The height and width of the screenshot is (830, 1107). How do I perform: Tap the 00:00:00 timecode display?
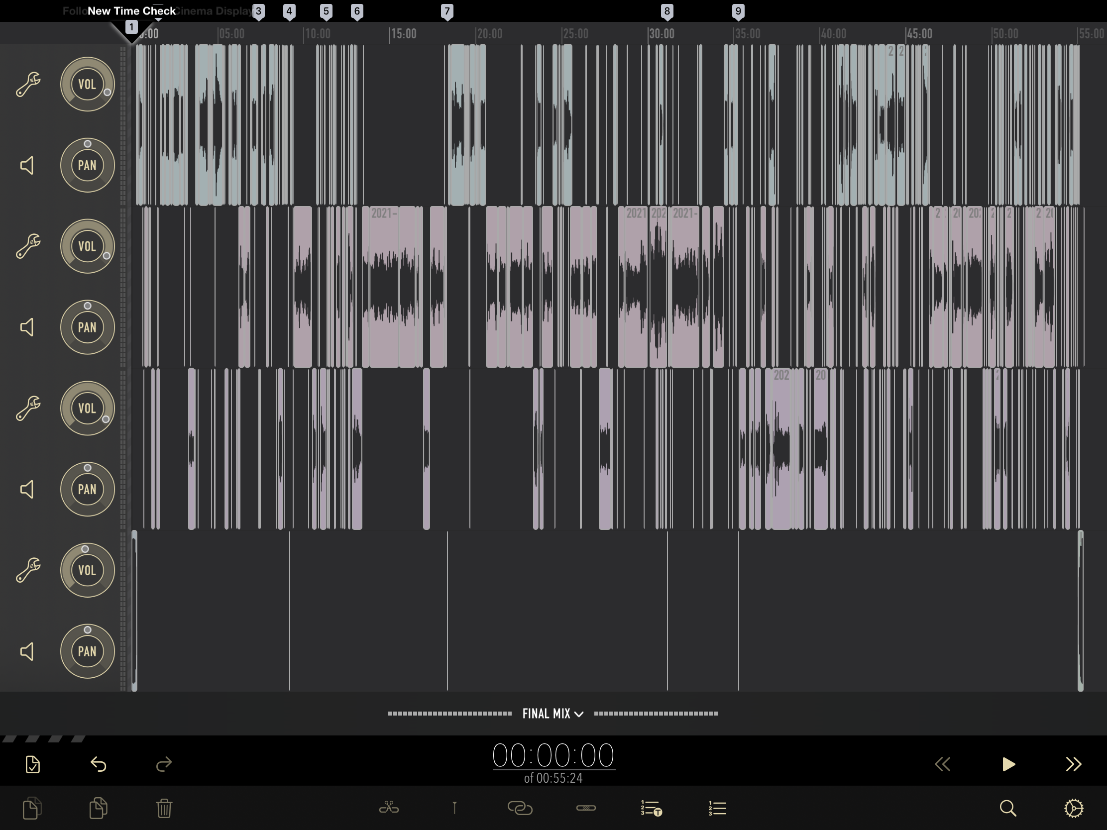(x=553, y=755)
